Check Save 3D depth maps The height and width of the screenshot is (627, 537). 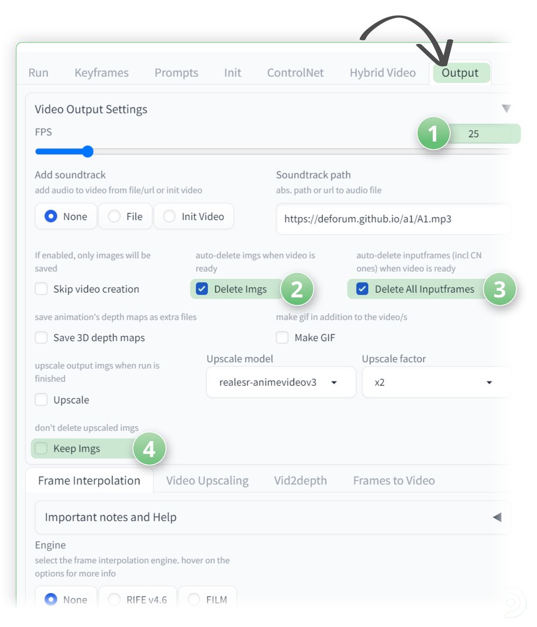coord(41,337)
